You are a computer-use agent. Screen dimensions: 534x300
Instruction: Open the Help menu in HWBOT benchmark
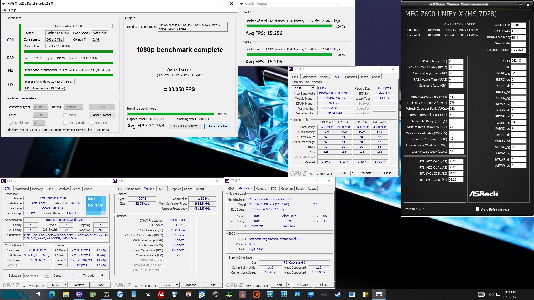click(13, 10)
